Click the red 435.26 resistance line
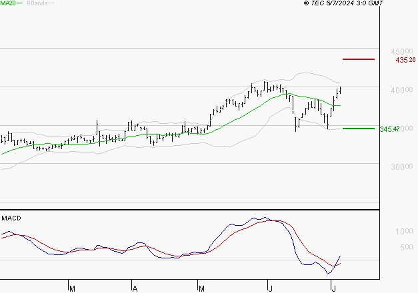Viewport: 418px width, 293px height. (359, 59)
